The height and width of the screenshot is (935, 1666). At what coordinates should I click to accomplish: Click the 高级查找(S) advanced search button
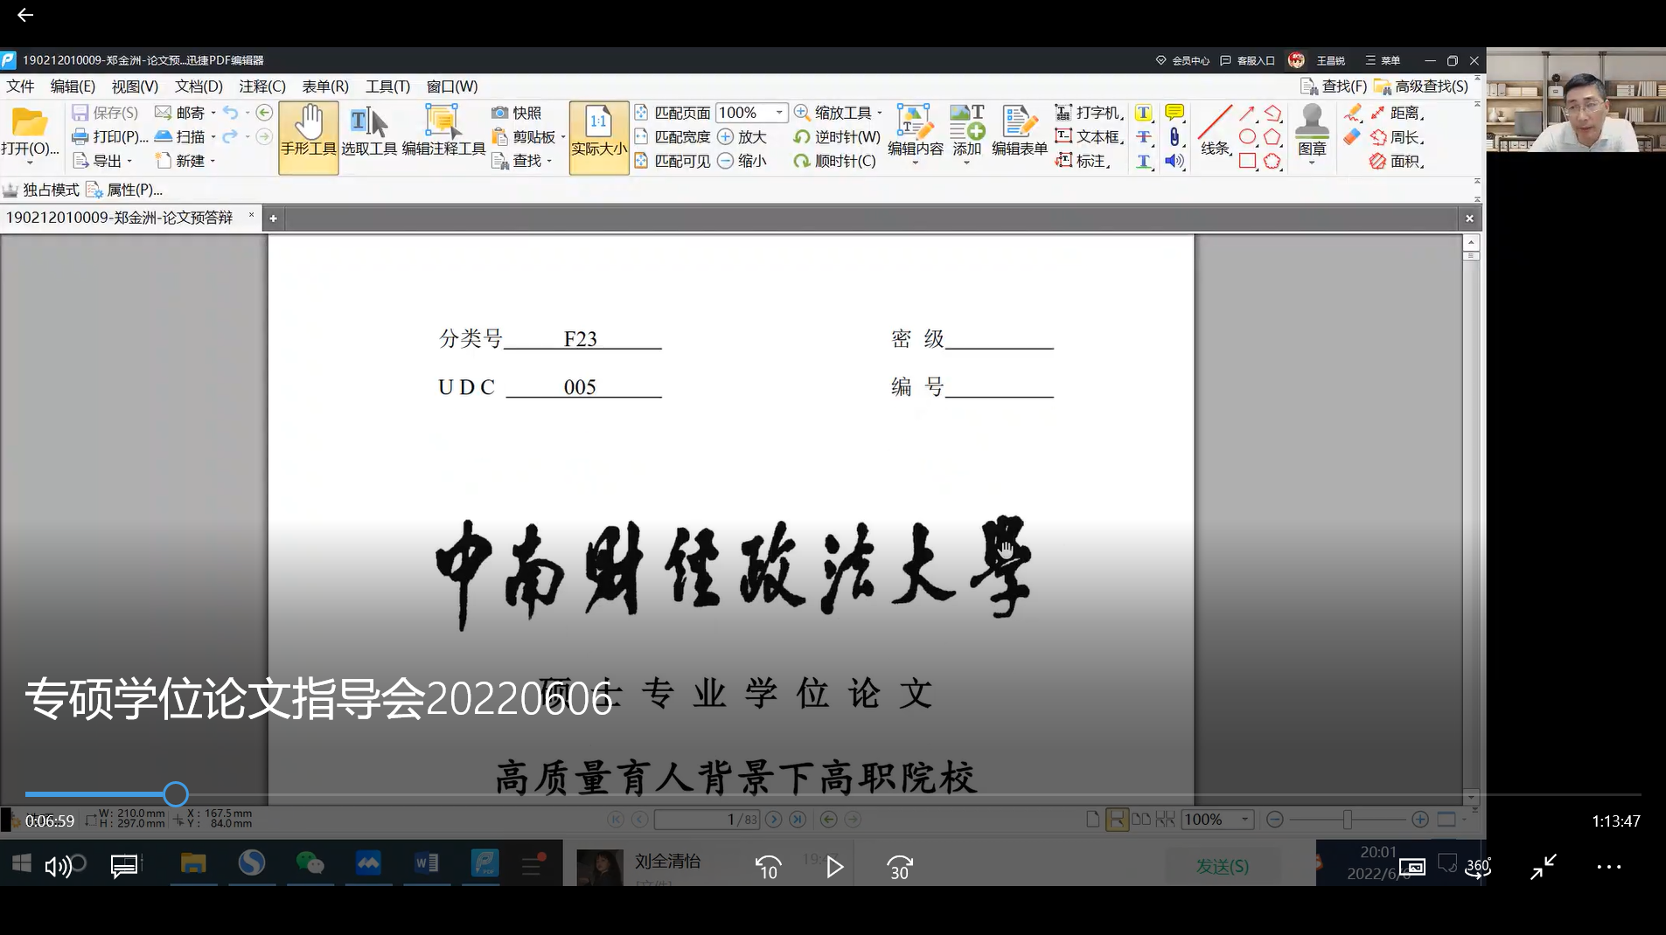[1421, 87]
